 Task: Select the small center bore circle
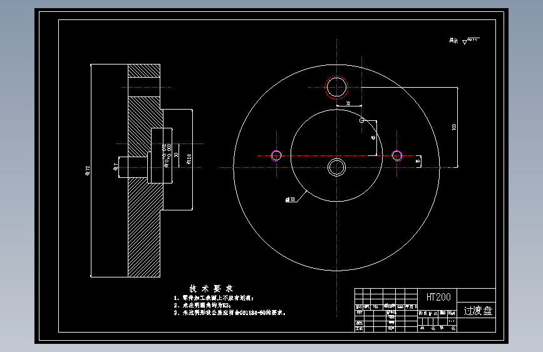tap(336, 168)
